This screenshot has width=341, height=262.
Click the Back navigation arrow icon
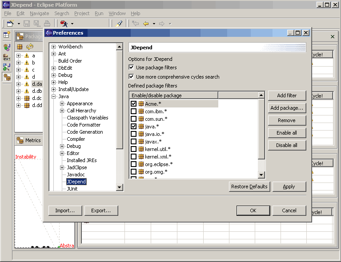tap(146, 24)
